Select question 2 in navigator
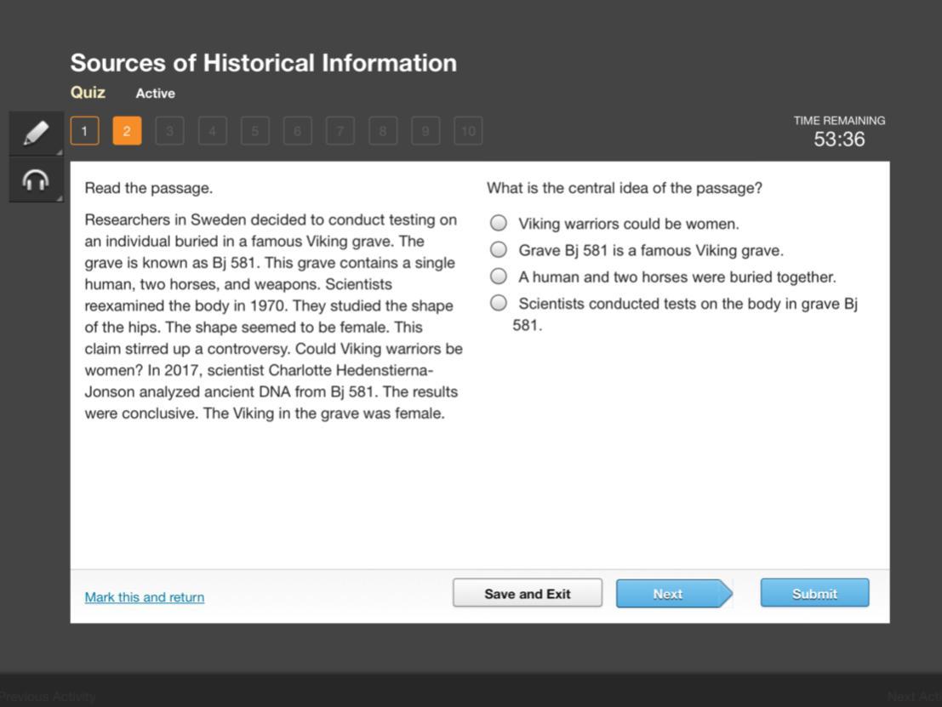Viewport: 942px width, 707px height. pos(127,131)
